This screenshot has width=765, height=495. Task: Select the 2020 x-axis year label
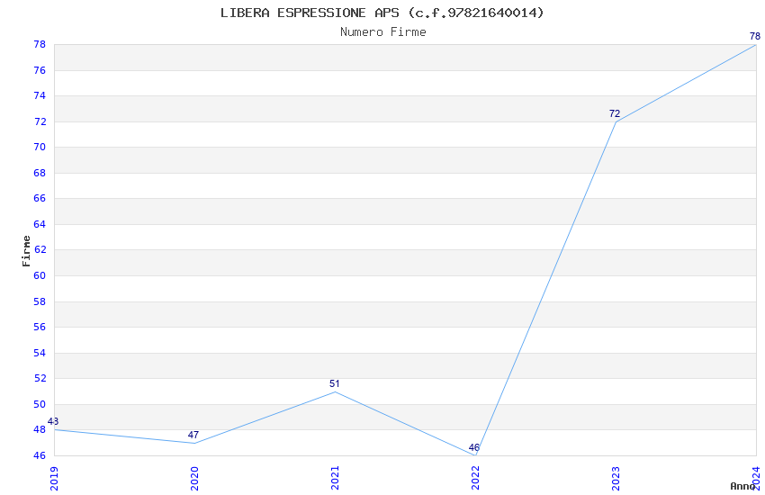[x=194, y=479]
